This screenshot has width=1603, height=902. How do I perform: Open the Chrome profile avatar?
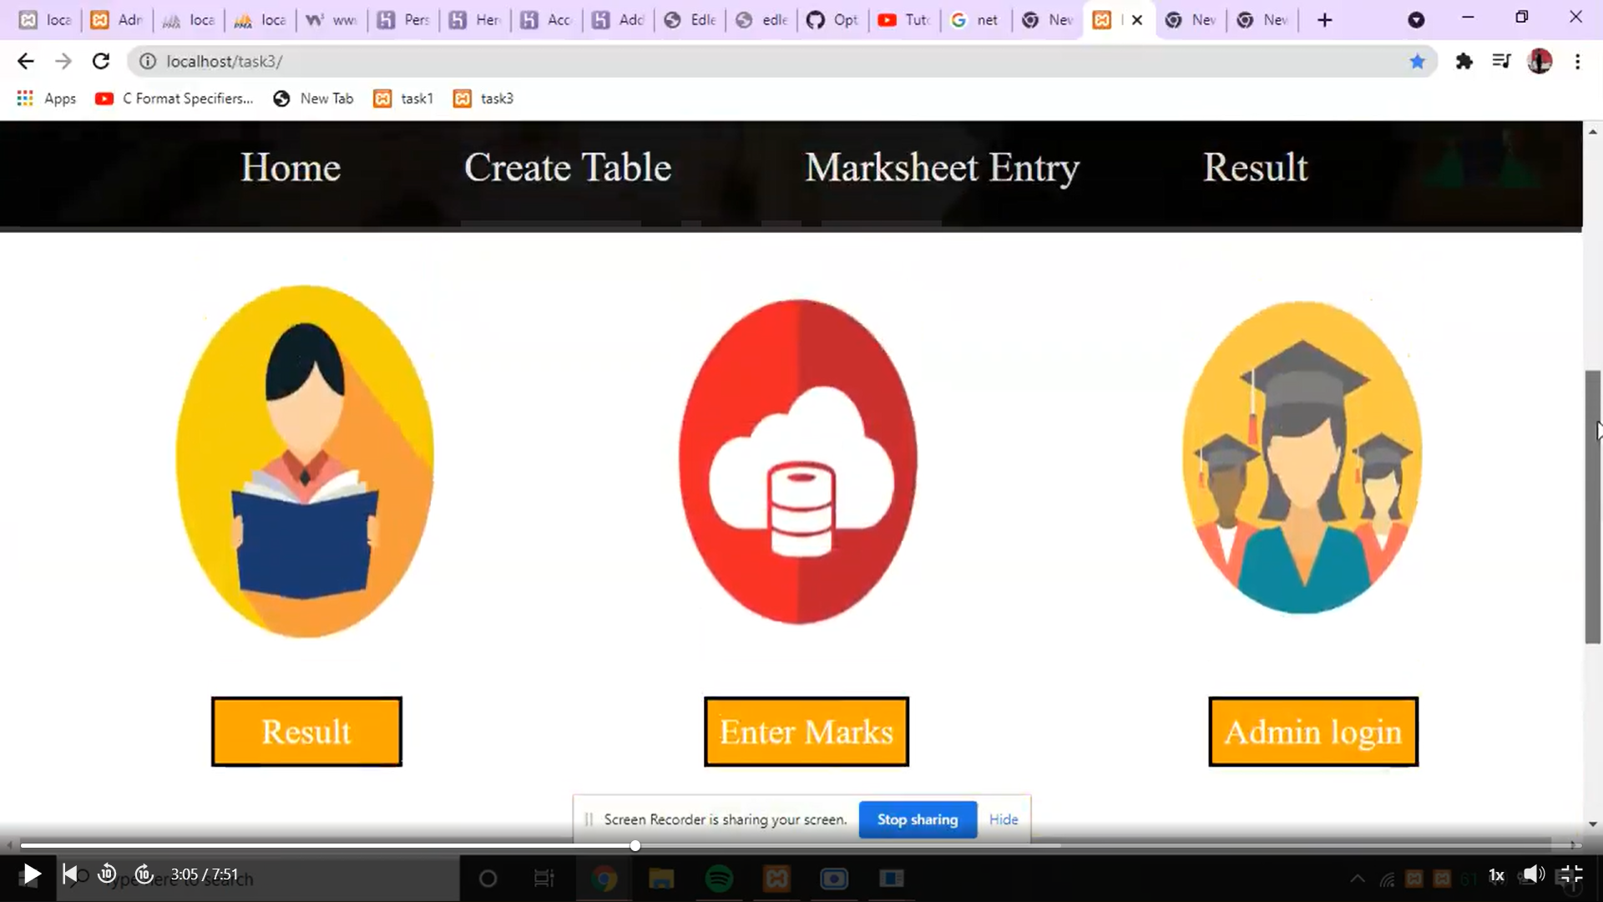coord(1540,61)
